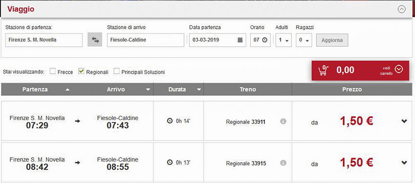Show info for Regionale 33915

[283, 163]
